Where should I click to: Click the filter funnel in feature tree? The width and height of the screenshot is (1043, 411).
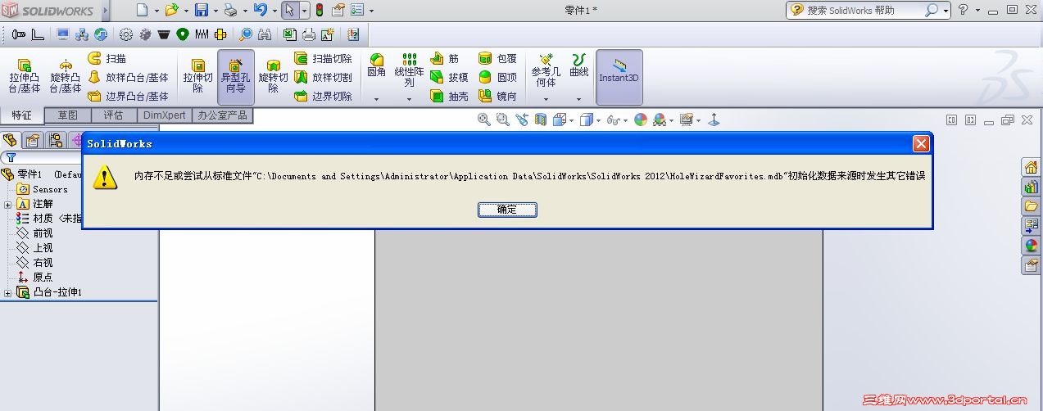point(11,157)
